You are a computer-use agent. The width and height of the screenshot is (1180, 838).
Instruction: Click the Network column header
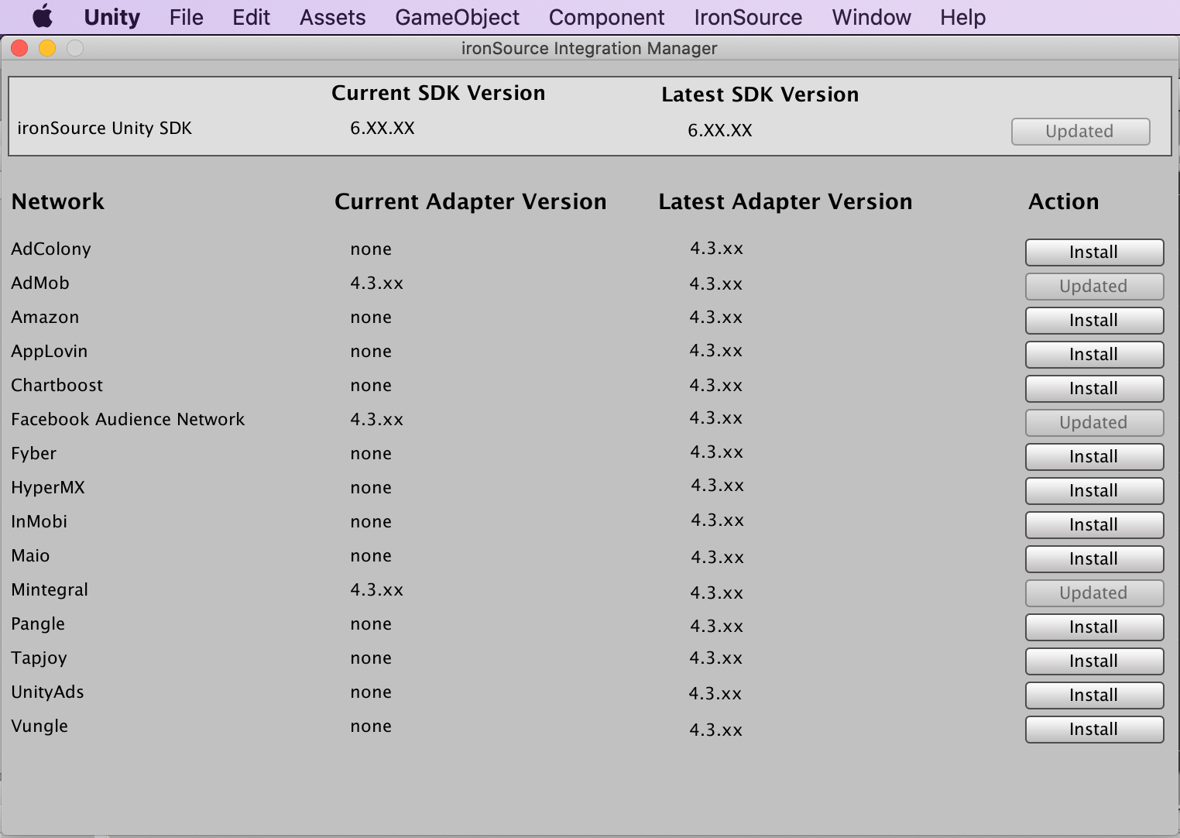[58, 202]
